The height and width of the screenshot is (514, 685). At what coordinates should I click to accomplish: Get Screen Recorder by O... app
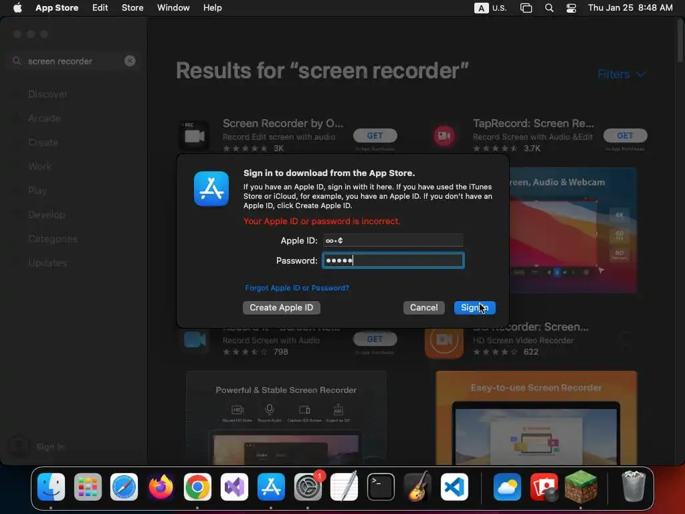(x=375, y=135)
